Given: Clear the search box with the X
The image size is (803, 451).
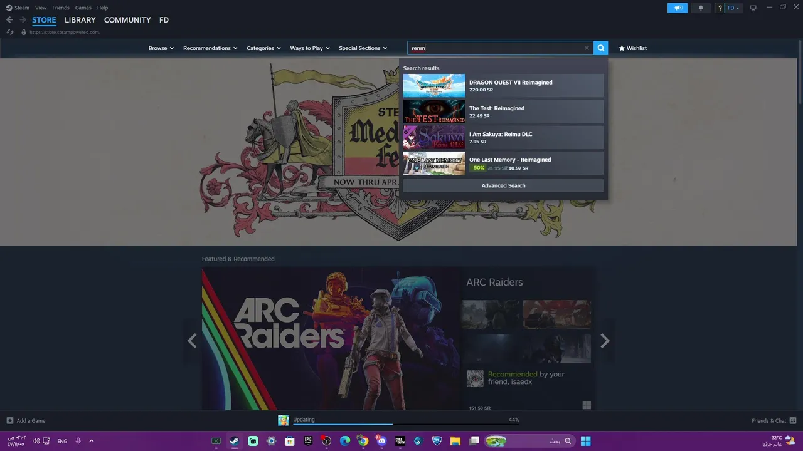Looking at the screenshot, I should (x=587, y=48).
